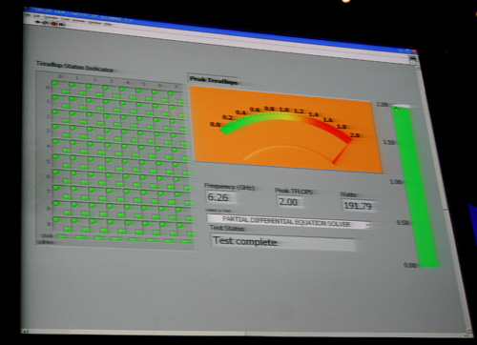Click the Run Continuously toolbar icon
This screenshot has width=477, height=345.
click(45, 23)
